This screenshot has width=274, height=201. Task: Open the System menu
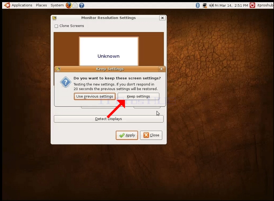57,5
